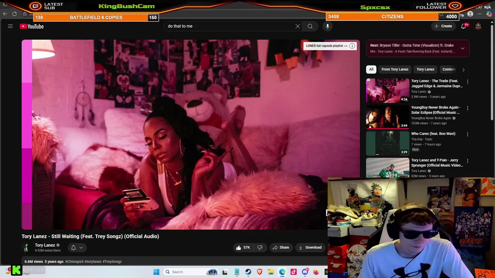Dislike the video

260,247
